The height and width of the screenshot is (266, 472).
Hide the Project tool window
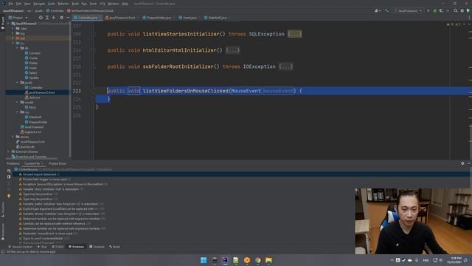pos(68,18)
